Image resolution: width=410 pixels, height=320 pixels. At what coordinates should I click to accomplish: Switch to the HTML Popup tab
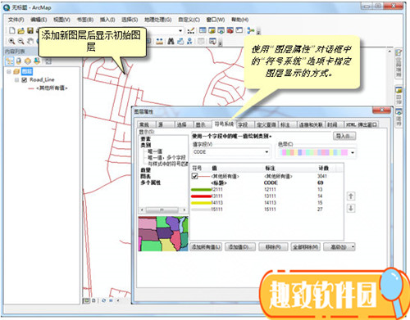click(x=362, y=124)
